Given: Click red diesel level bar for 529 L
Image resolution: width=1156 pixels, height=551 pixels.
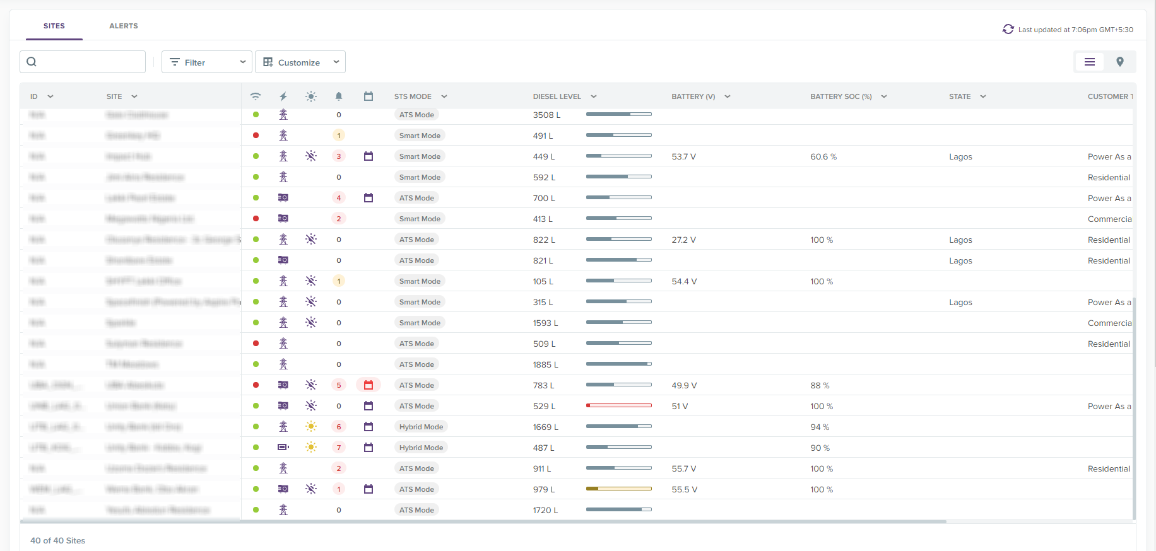Looking at the screenshot, I should [x=619, y=405].
